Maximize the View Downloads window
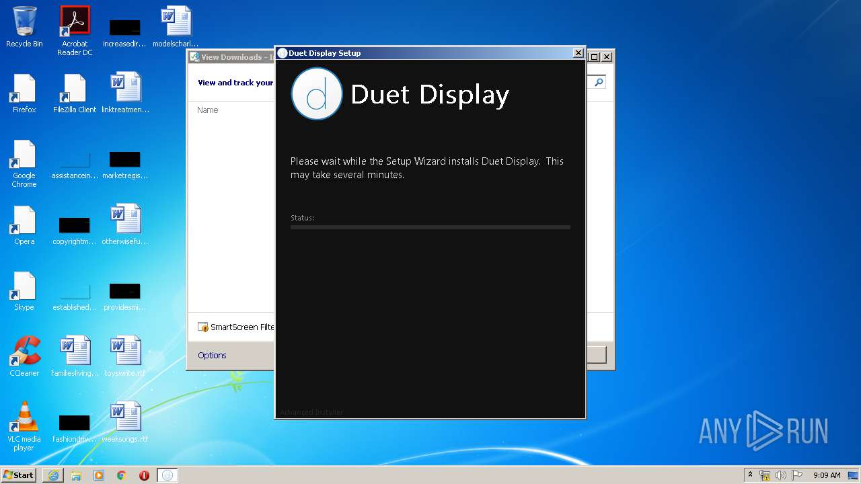This screenshot has width=861, height=484. tap(594, 57)
